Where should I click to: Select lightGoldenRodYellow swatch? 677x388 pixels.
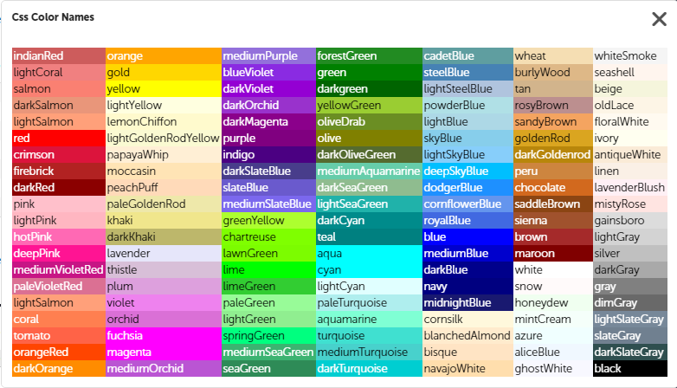coord(164,139)
